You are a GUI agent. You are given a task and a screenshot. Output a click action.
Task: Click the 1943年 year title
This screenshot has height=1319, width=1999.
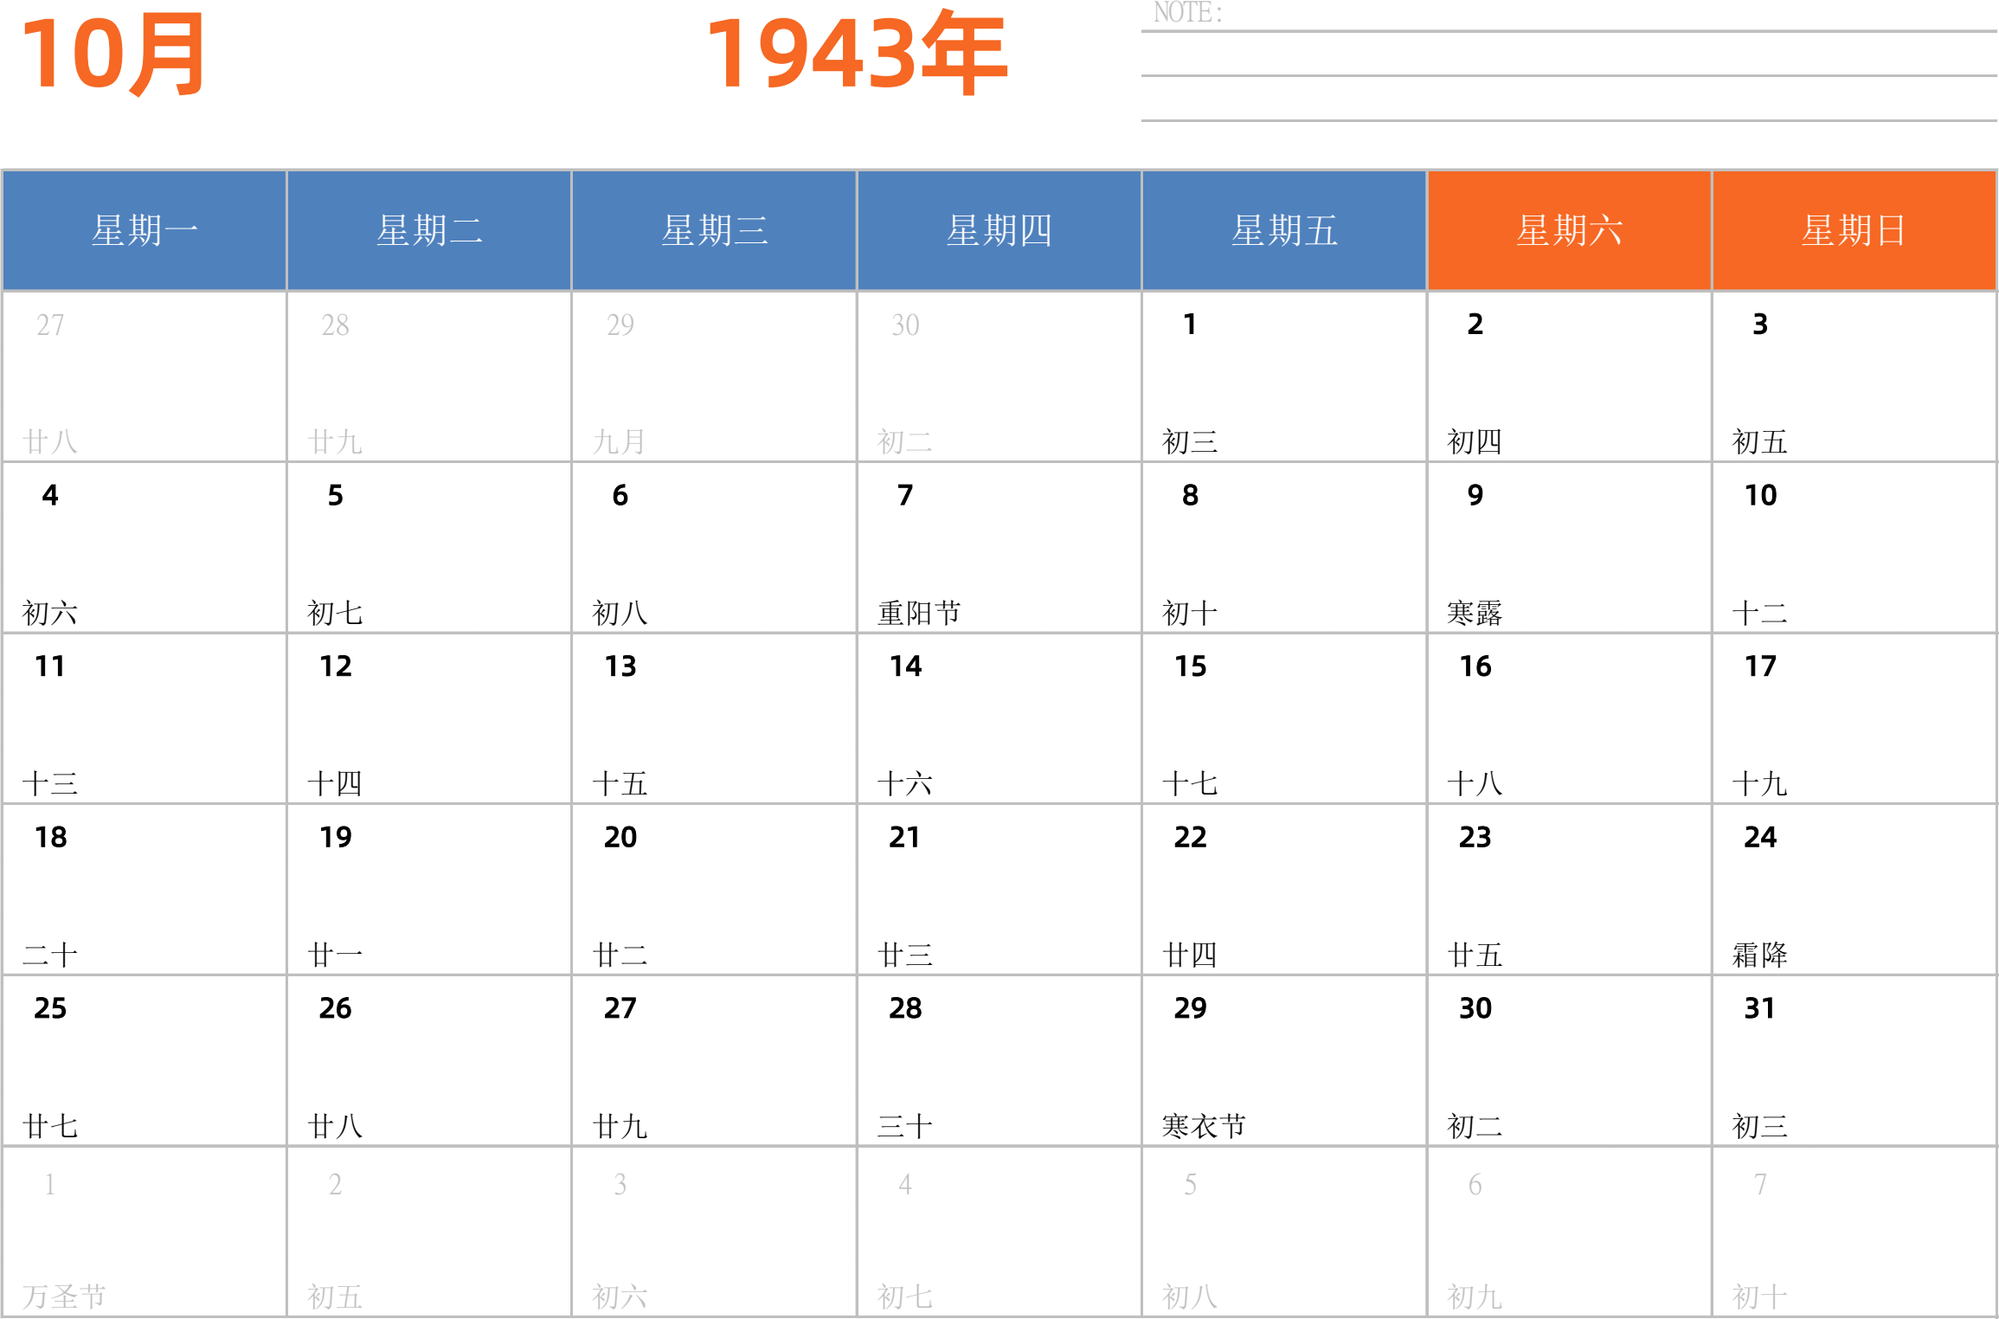[855, 54]
